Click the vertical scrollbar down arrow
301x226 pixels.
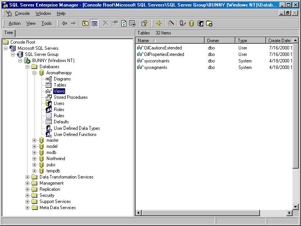coord(296,207)
